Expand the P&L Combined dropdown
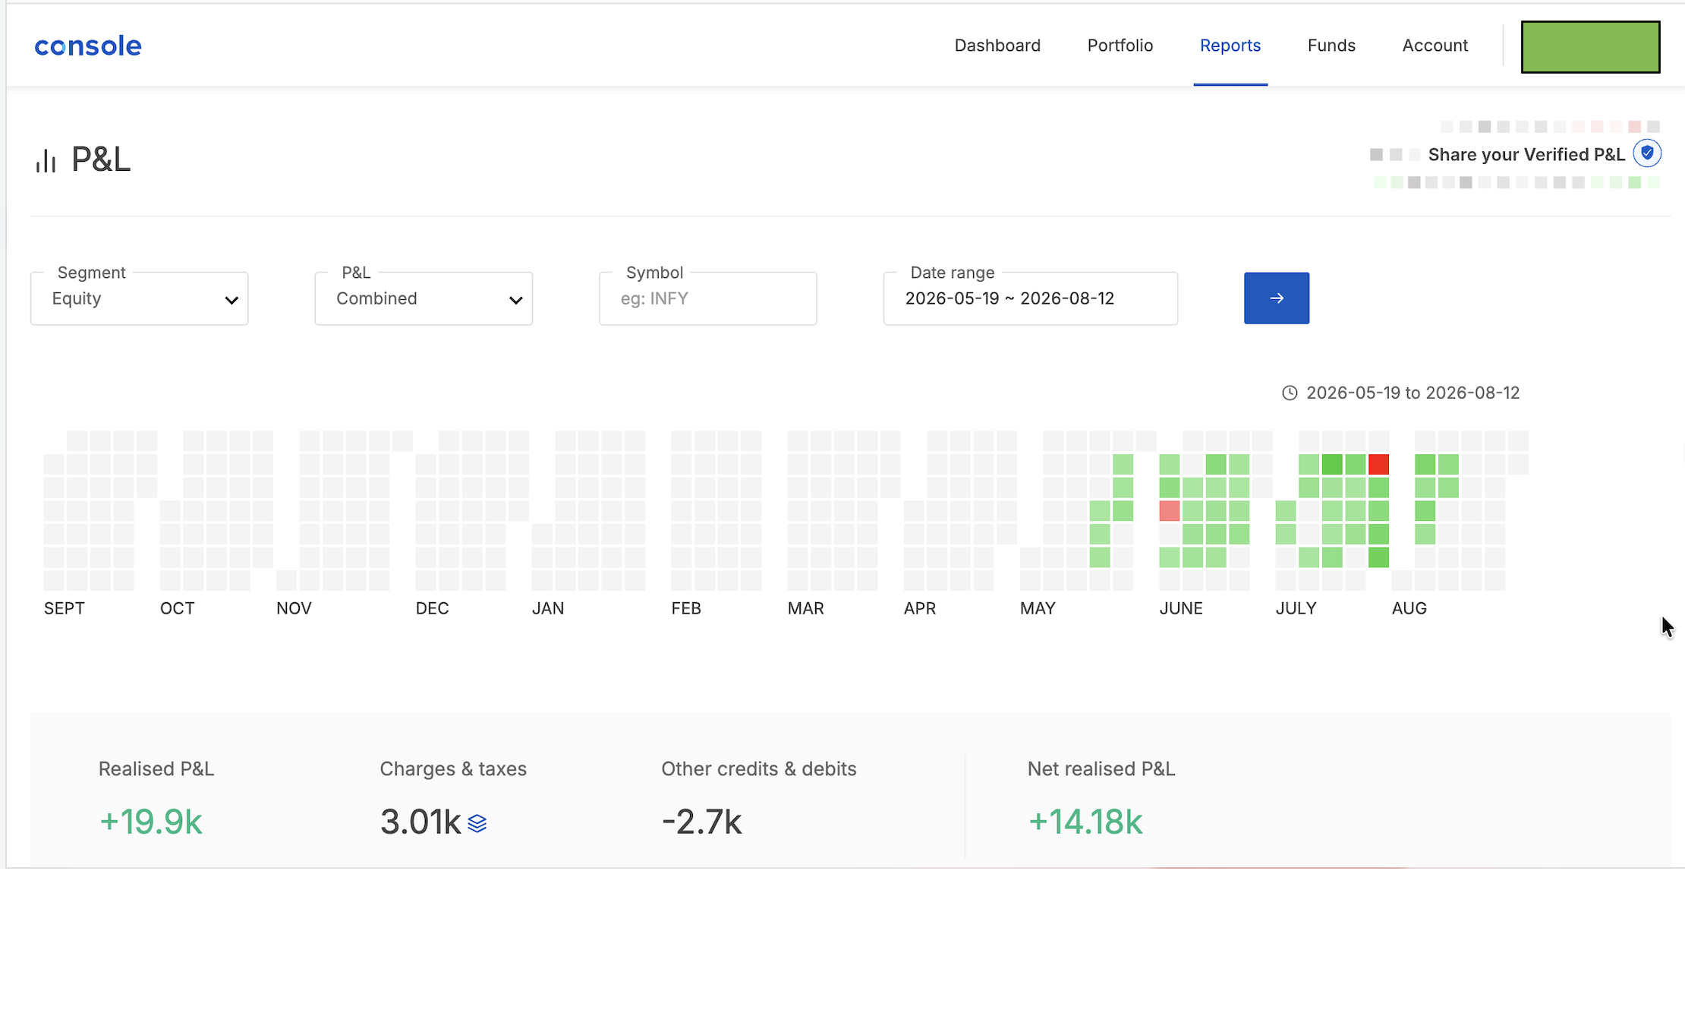Viewport: 1685px width, 1010px height. coord(424,298)
